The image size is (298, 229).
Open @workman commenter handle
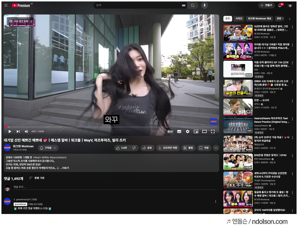coord(20,204)
